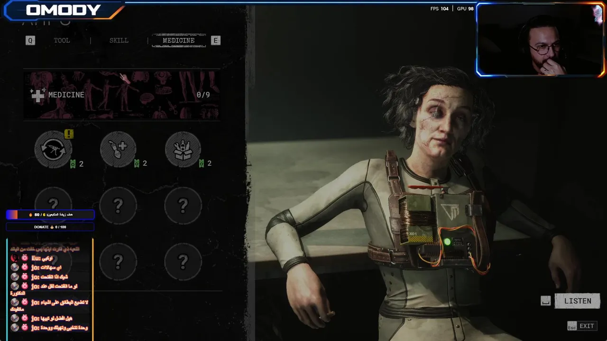Click the cost token beside supply box skill

coord(202,163)
